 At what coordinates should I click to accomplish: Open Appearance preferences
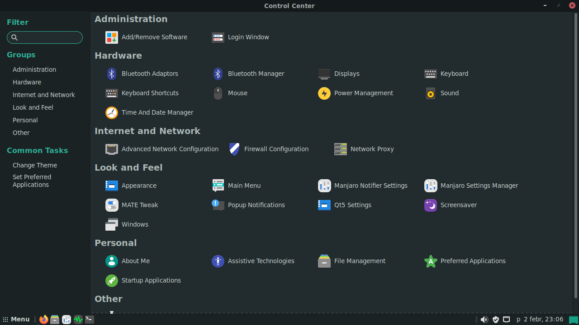tap(131, 186)
